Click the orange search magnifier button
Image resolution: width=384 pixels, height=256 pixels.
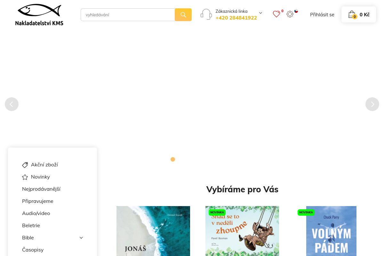(x=183, y=15)
